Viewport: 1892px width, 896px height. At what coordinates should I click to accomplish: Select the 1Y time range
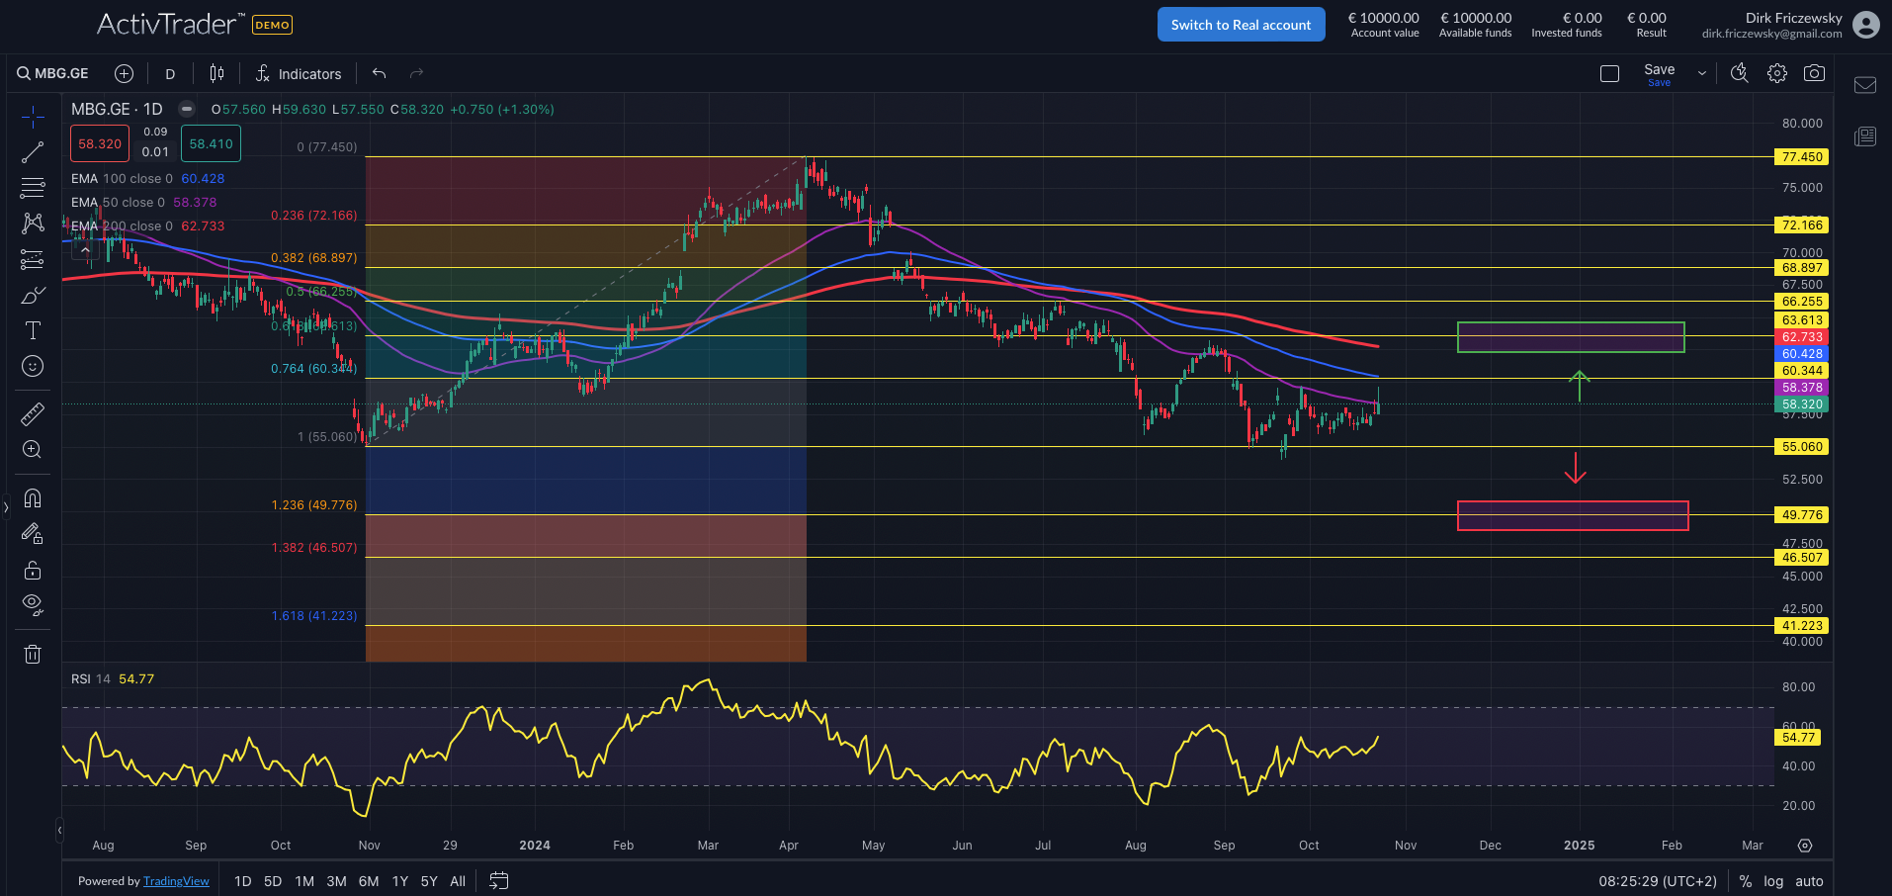pyautogui.click(x=400, y=881)
